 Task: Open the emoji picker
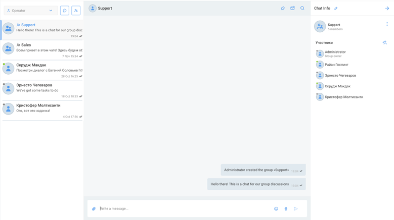click(x=276, y=208)
